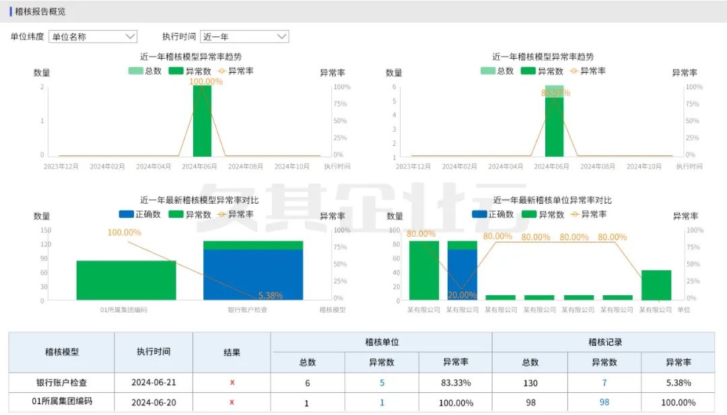727x415 pixels.
Task: Click abnormal unit count 1 link
Action: [382, 402]
